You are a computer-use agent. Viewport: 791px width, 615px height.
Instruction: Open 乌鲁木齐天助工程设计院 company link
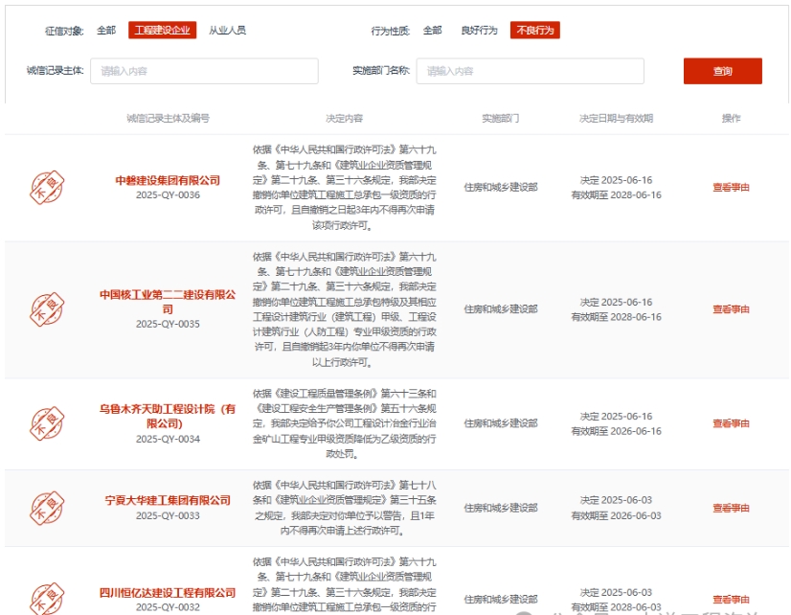(168, 416)
